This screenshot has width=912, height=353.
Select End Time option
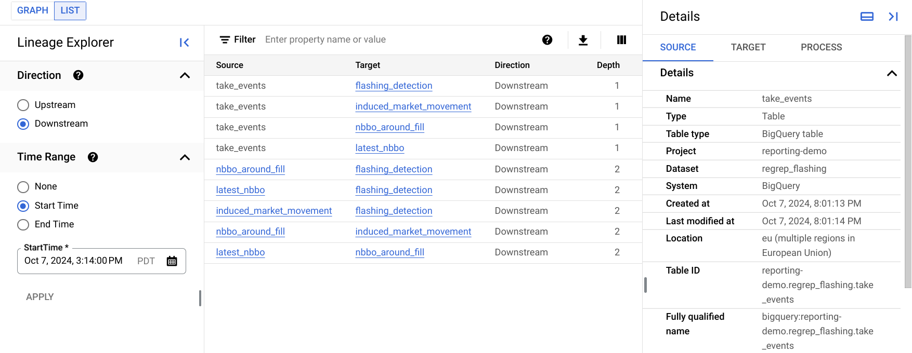23,225
